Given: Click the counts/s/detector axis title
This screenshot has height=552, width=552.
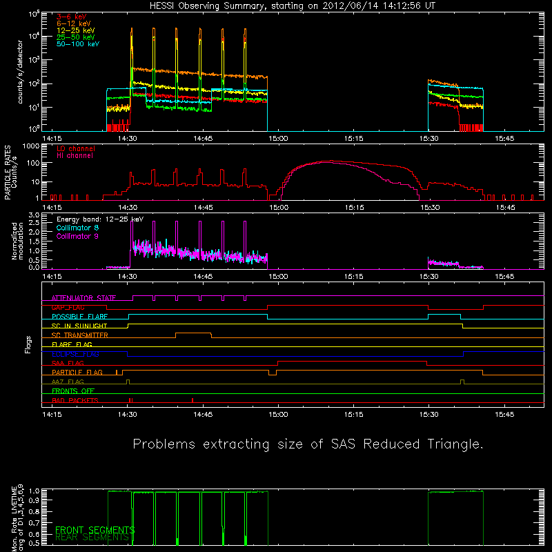Looking at the screenshot, I should coord(20,72).
